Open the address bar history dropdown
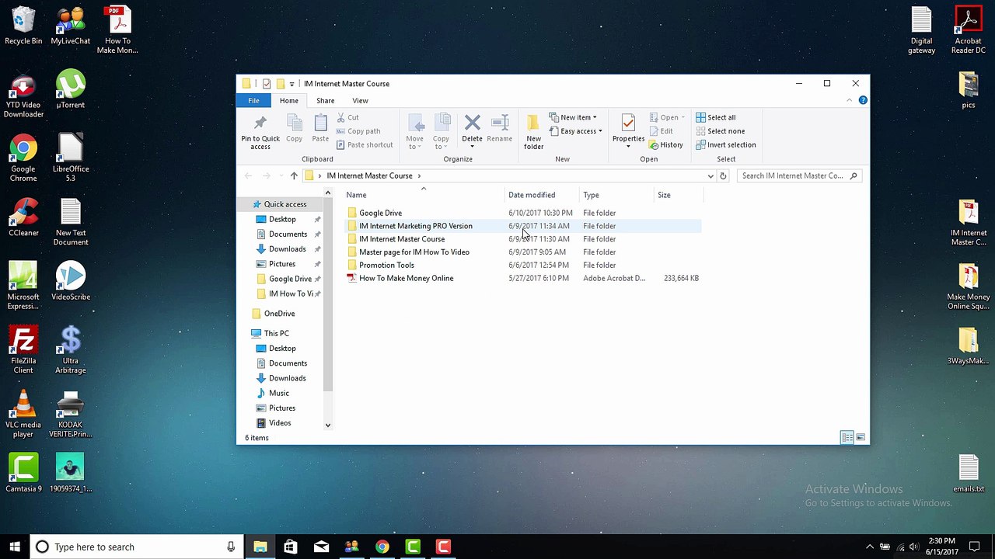Viewport: 995px width, 559px height. tap(710, 176)
